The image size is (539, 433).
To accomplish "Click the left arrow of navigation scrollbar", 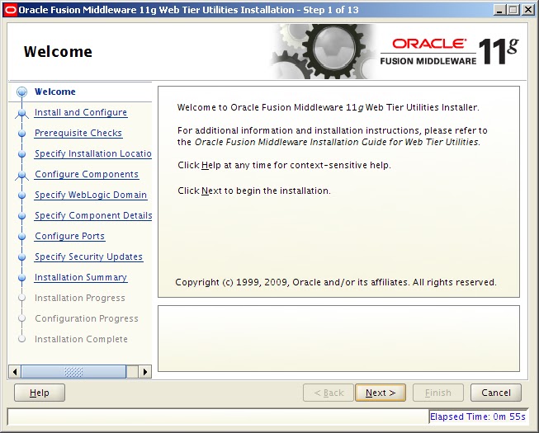I will (x=14, y=371).
